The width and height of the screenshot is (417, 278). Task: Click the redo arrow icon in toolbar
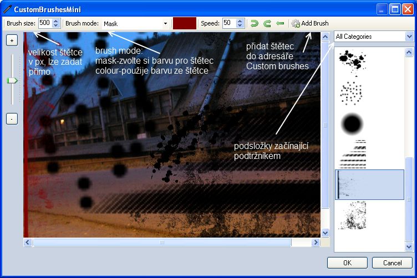click(x=267, y=23)
